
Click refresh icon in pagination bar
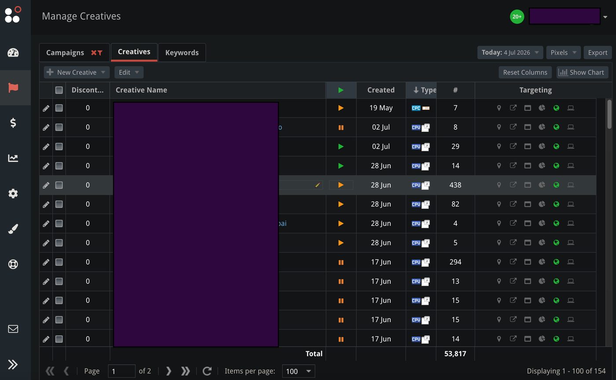click(207, 371)
